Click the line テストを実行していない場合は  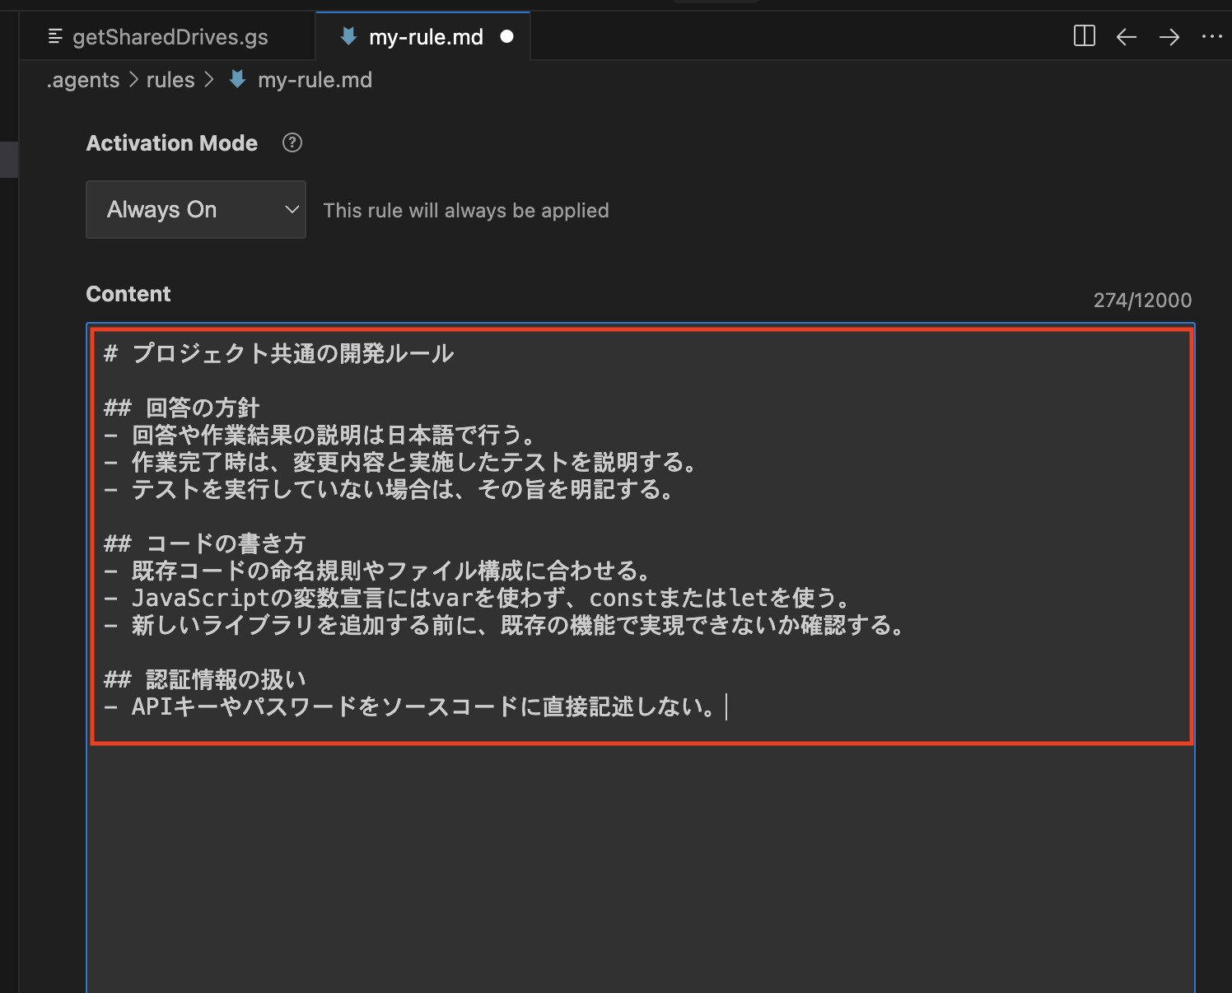tap(392, 490)
